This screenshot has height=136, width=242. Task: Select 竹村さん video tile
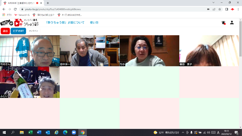point(30,51)
